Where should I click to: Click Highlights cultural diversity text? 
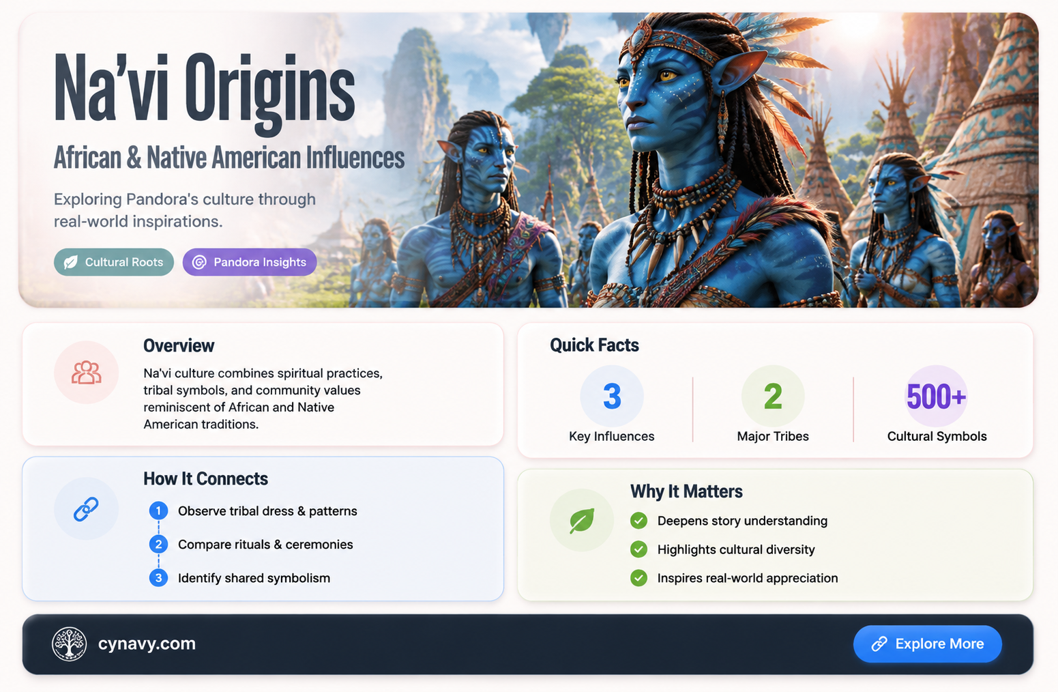pos(736,549)
